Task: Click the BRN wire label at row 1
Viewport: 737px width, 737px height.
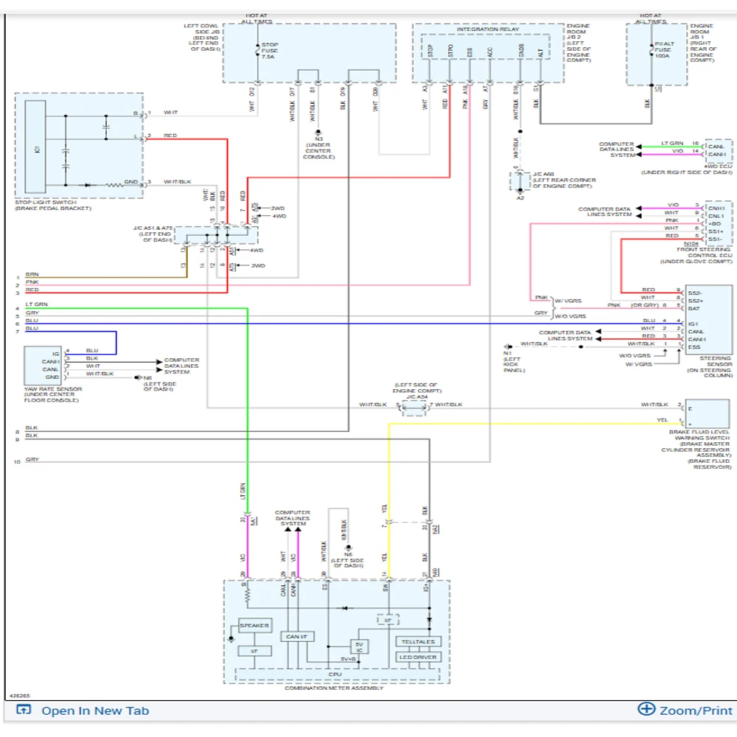Action: click(32, 274)
